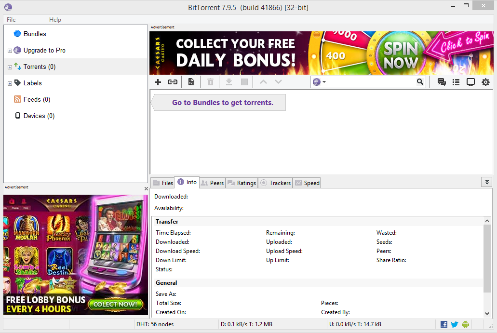497x333 pixels.
Task: Select the Info tab
Action: [187, 182]
